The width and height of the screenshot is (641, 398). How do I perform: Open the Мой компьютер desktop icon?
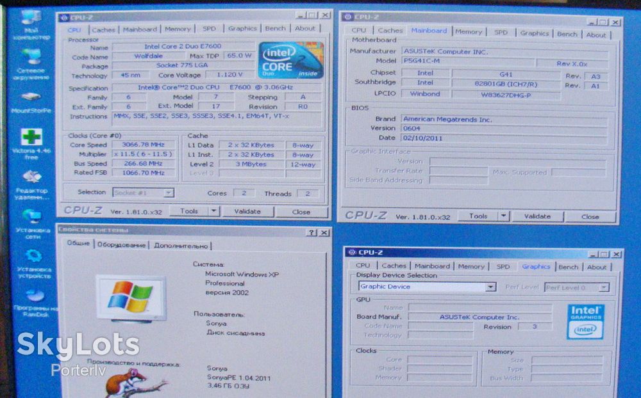click(31, 26)
